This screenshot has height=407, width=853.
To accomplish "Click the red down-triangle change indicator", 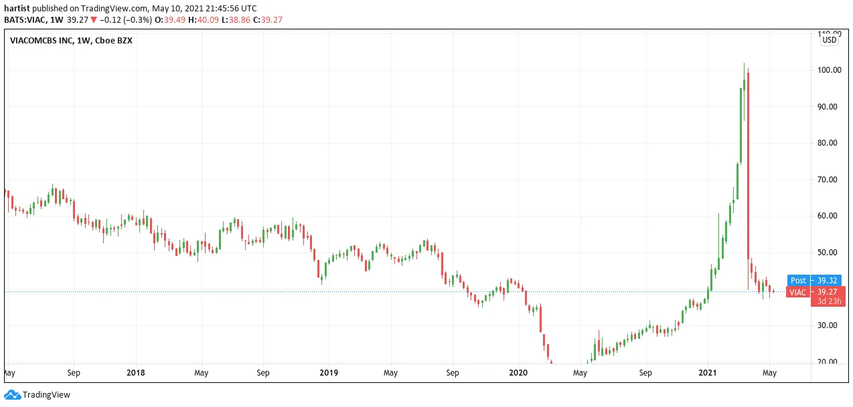I will coord(94,20).
